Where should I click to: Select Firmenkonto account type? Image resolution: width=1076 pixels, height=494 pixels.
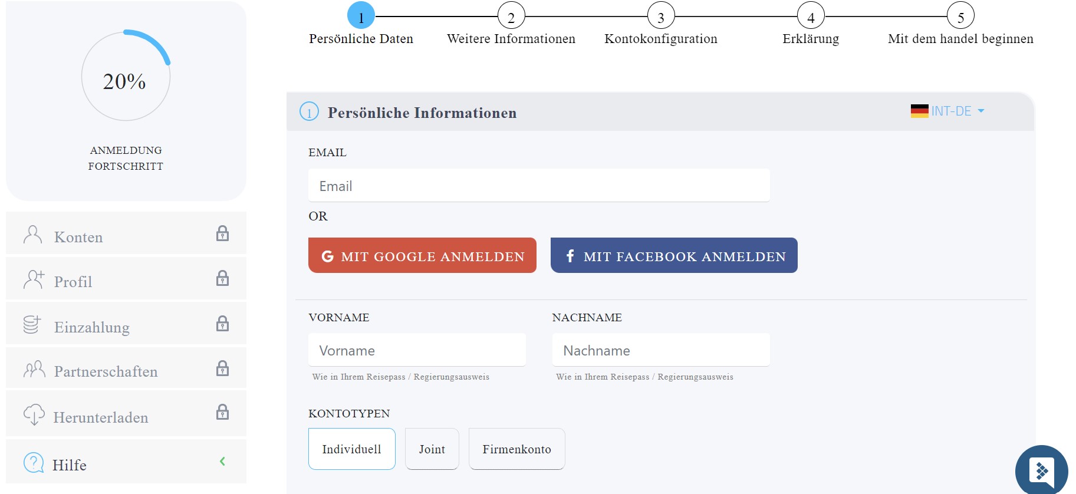tap(517, 449)
